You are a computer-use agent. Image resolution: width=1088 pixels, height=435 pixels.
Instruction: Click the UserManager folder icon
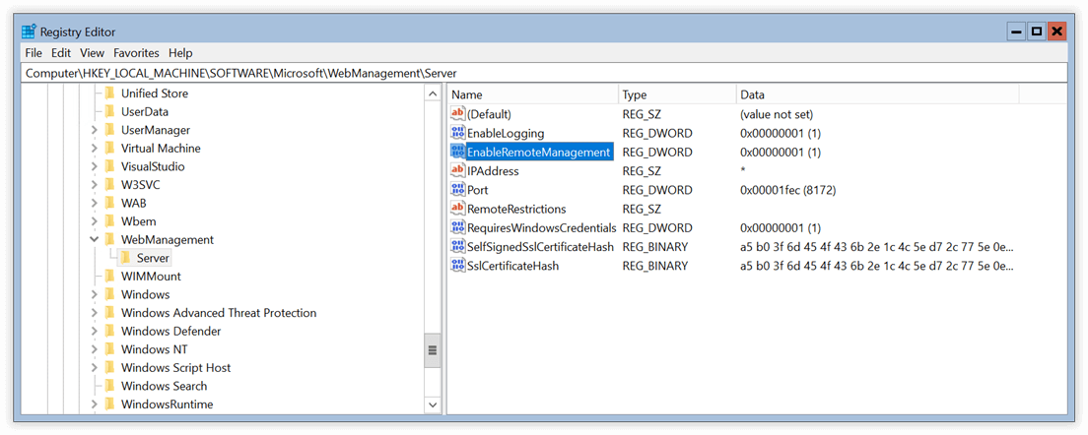tap(109, 130)
